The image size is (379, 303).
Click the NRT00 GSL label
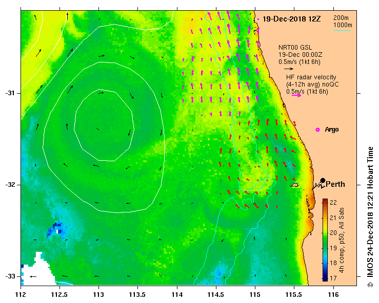295,48
